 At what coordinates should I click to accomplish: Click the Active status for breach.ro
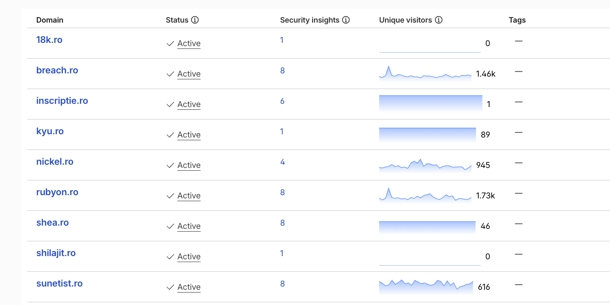click(189, 74)
